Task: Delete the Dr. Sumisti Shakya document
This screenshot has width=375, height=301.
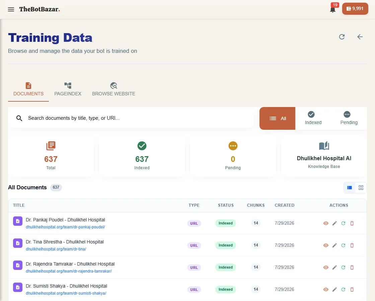Action: 352,290
